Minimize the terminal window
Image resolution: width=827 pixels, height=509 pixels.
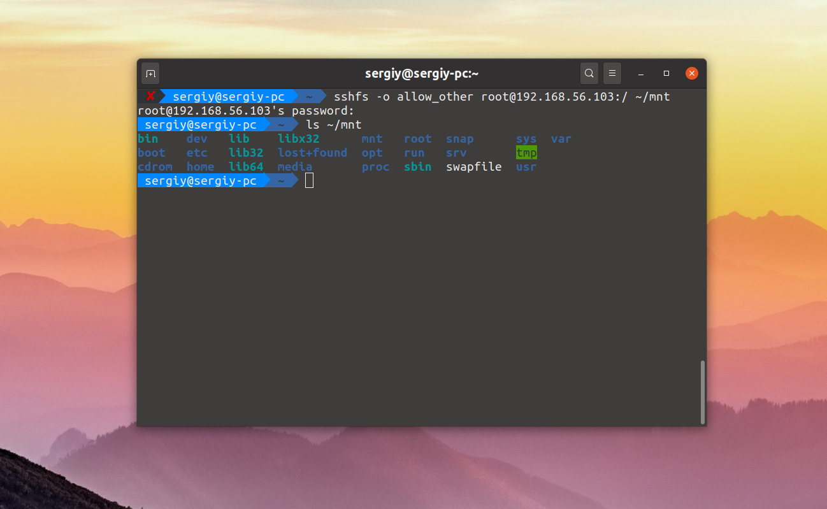(641, 73)
